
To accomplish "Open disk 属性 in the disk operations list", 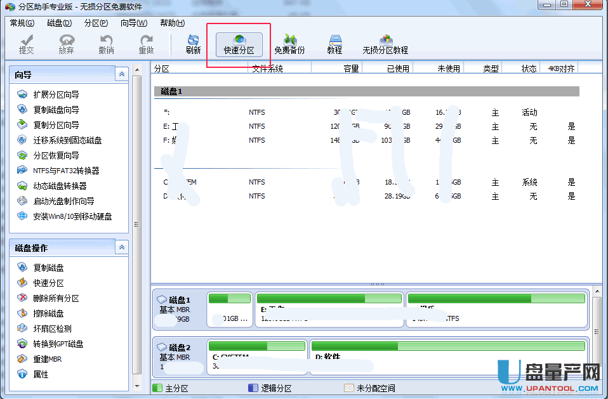I will (x=33, y=374).
